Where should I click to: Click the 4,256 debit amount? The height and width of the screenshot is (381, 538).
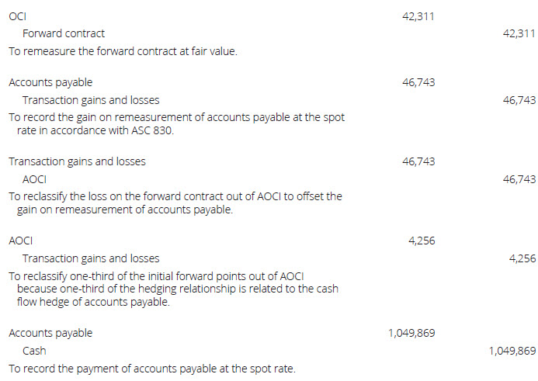[x=422, y=241]
